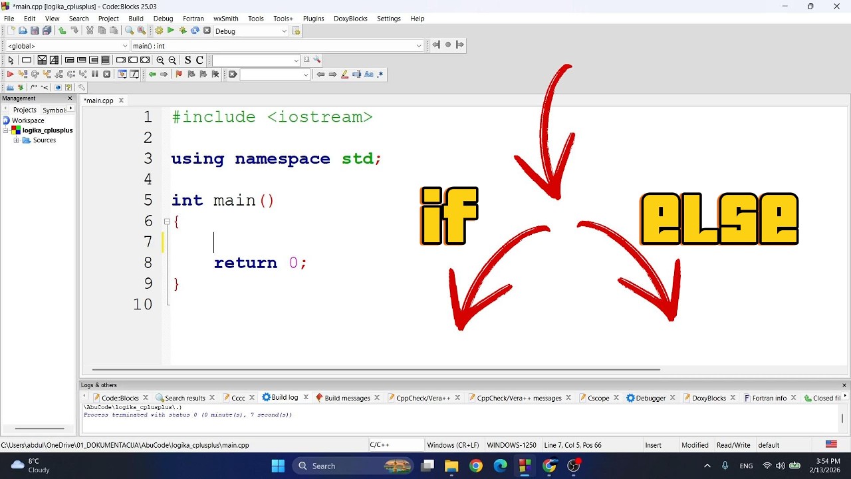Click the Build and run icon

click(183, 31)
